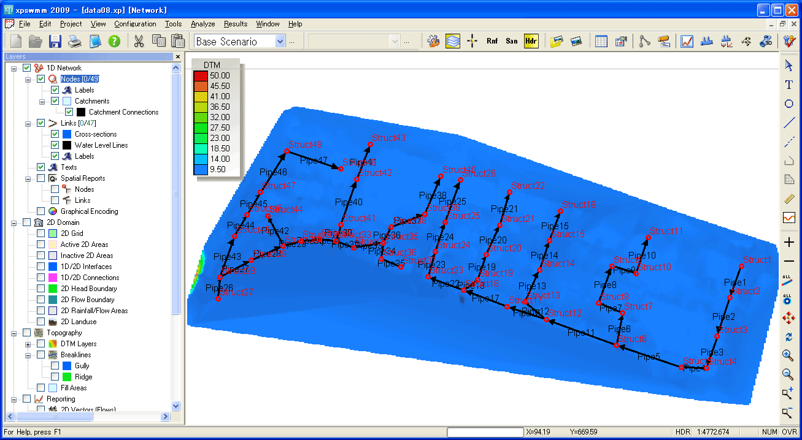The height and width of the screenshot is (440, 802).
Task: Open the Base Scenario dropdown
Action: [280, 41]
